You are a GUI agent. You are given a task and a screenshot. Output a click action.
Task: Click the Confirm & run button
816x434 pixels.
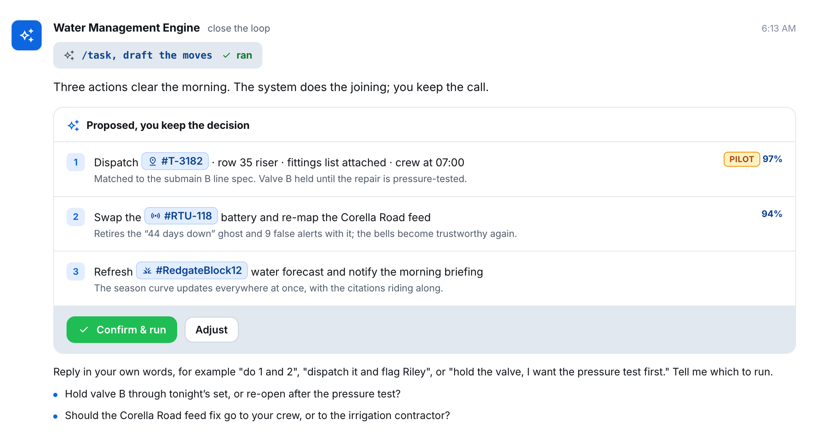click(122, 330)
